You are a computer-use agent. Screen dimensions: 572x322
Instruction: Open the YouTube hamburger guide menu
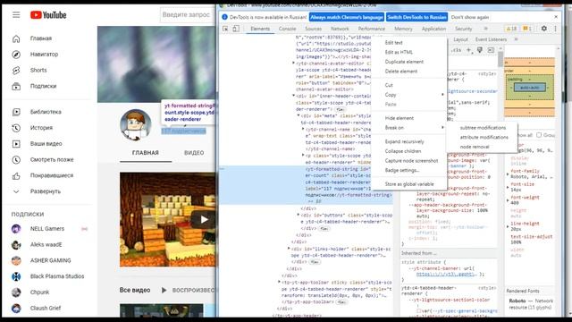(x=16, y=15)
